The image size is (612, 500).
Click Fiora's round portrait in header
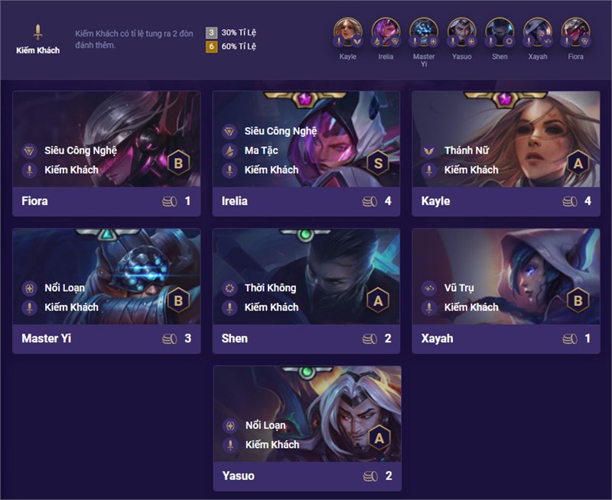(x=575, y=32)
